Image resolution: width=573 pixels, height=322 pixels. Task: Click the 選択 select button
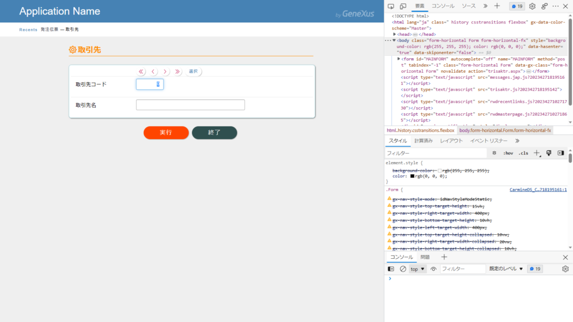[x=193, y=71]
